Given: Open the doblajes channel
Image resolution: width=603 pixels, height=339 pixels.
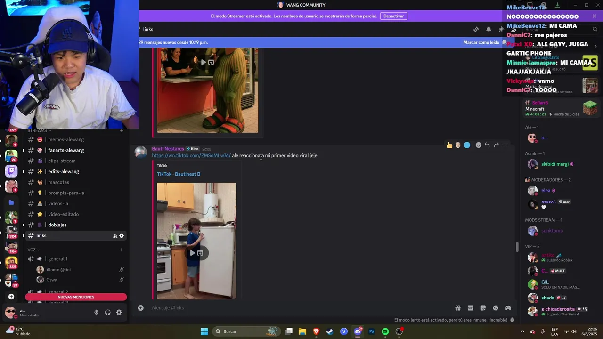Looking at the screenshot, I should click(x=76, y=225).
